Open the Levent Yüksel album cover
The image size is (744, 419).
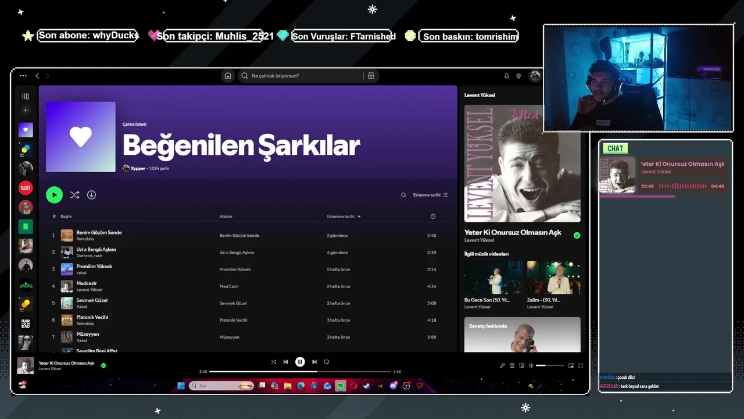pyautogui.click(x=522, y=164)
